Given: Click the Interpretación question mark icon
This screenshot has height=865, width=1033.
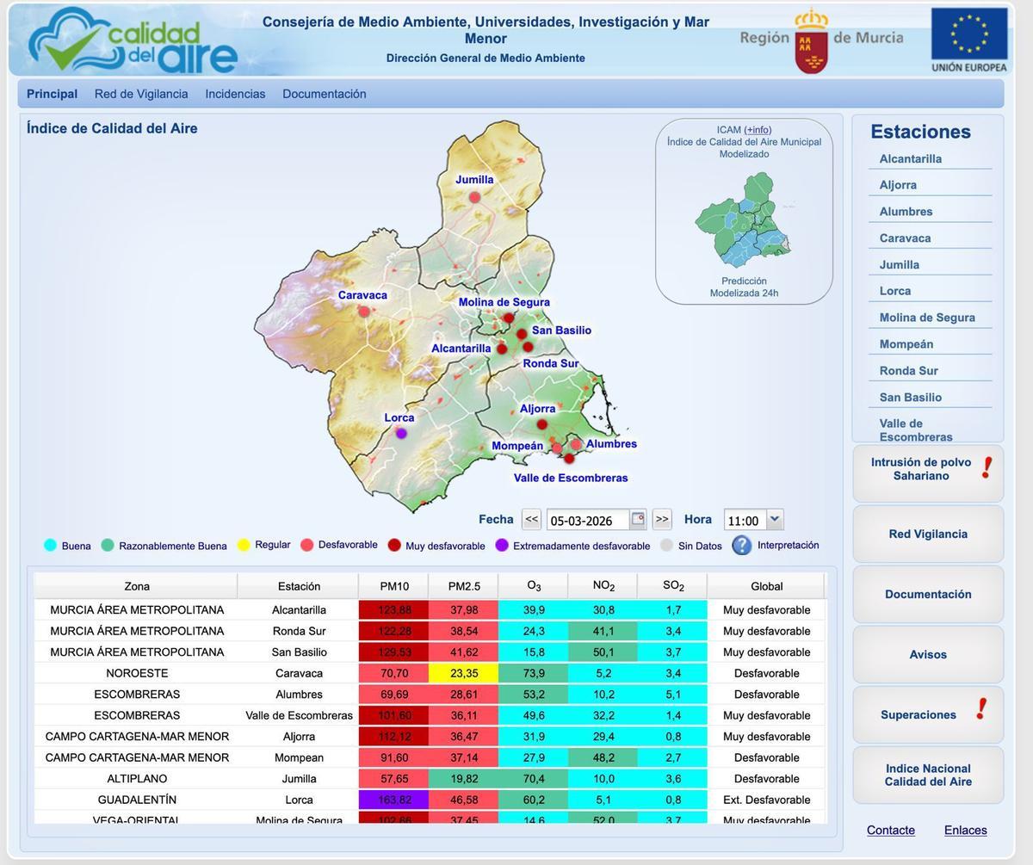Looking at the screenshot, I should (741, 544).
